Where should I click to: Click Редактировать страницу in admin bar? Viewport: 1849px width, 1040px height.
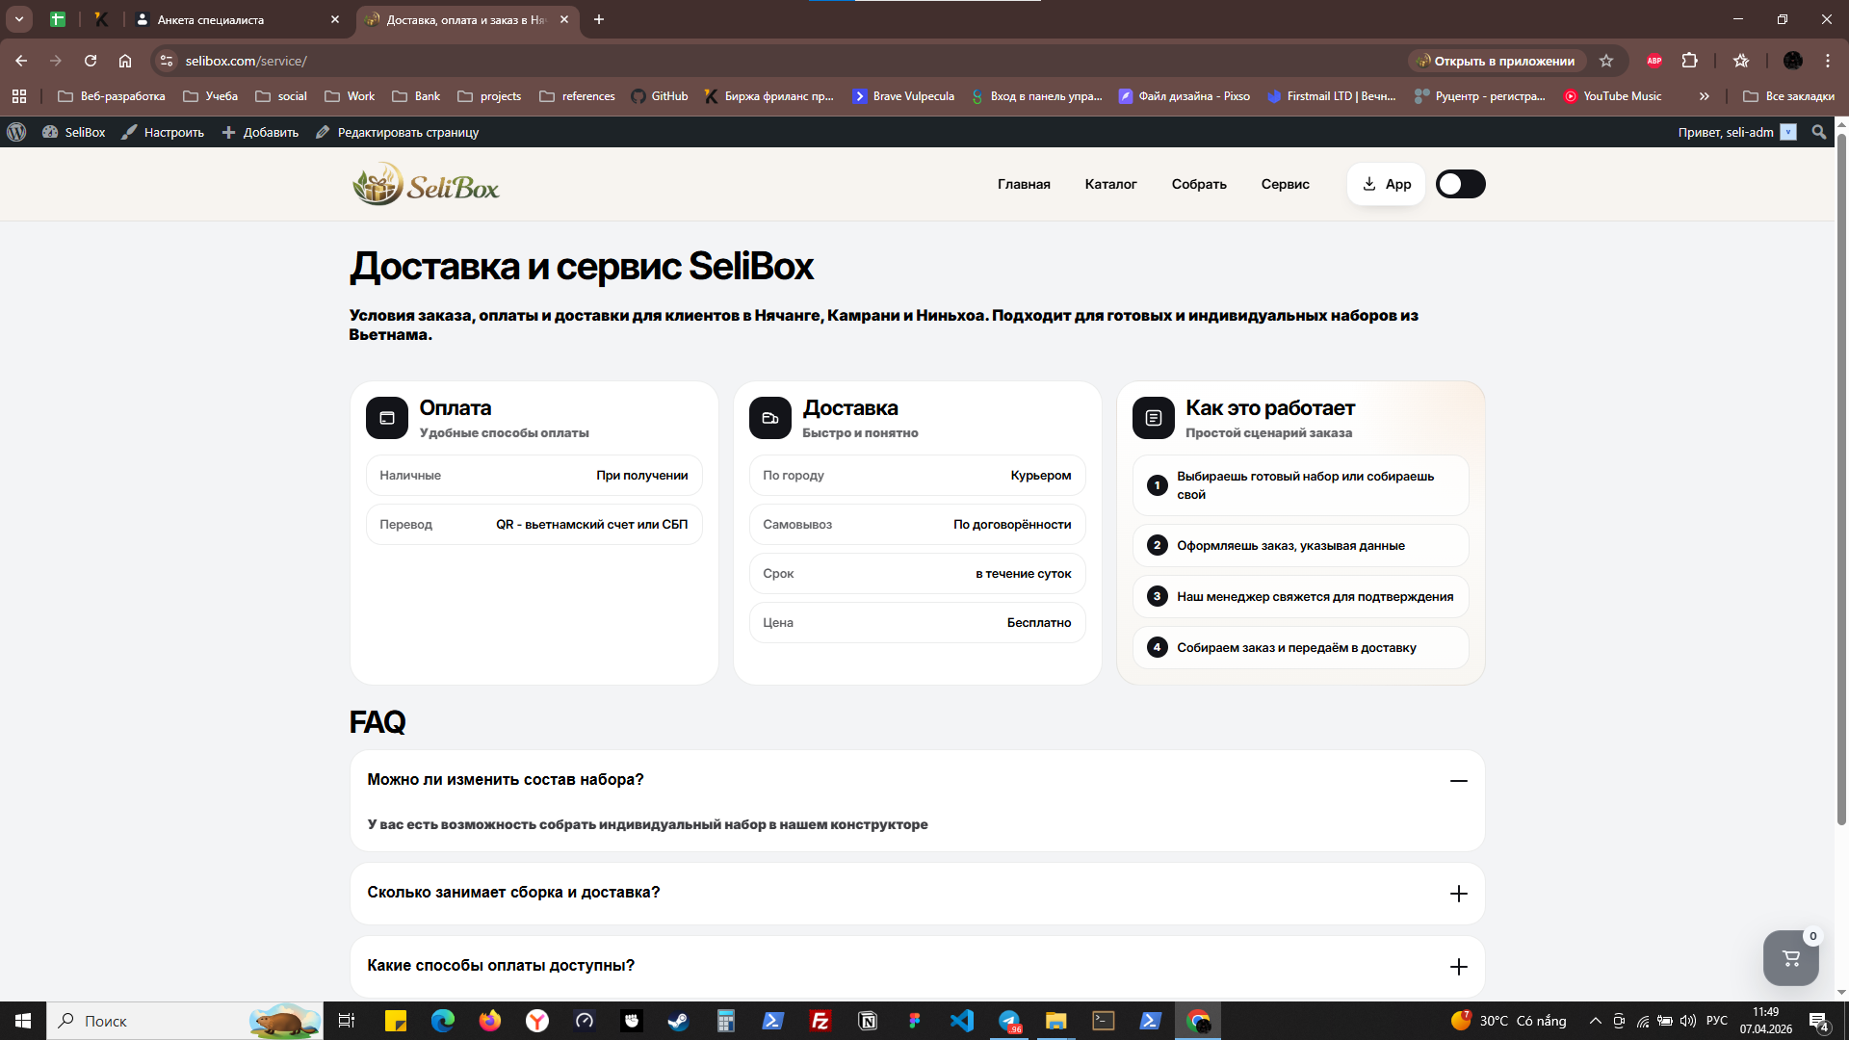[397, 132]
